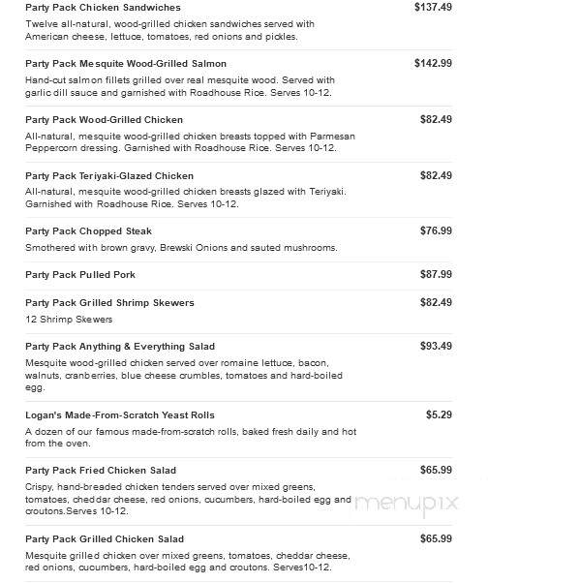Viewport: 580px width, 583px height.
Task: Click the $137.49 price
Action: point(433,7)
